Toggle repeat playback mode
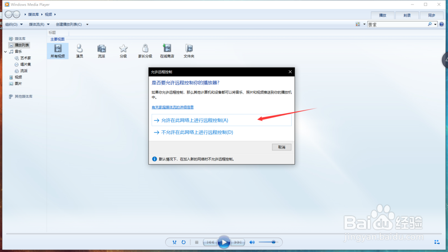448x252 pixels. click(183, 242)
